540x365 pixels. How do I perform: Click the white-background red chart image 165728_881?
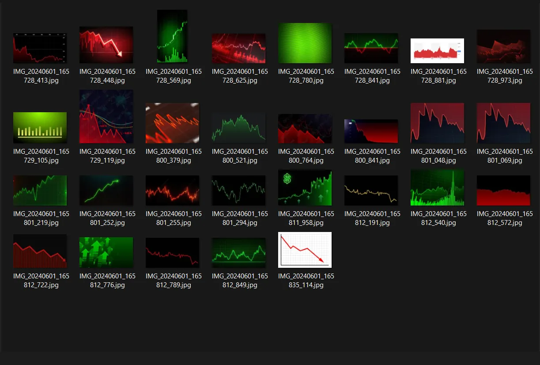[x=437, y=50]
